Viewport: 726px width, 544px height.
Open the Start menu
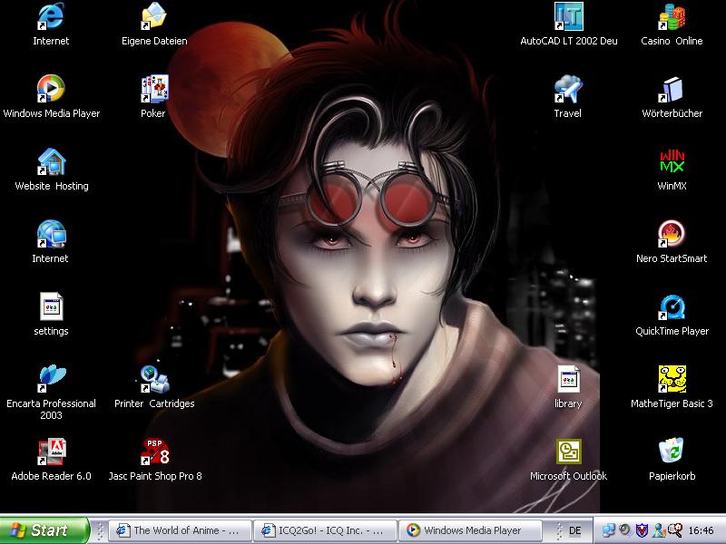point(44,530)
